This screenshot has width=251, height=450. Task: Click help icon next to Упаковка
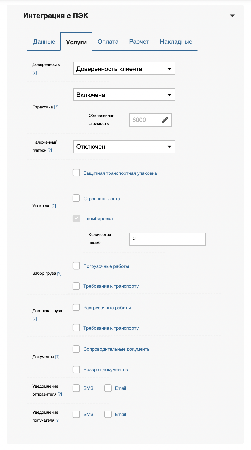click(x=54, y=206)
